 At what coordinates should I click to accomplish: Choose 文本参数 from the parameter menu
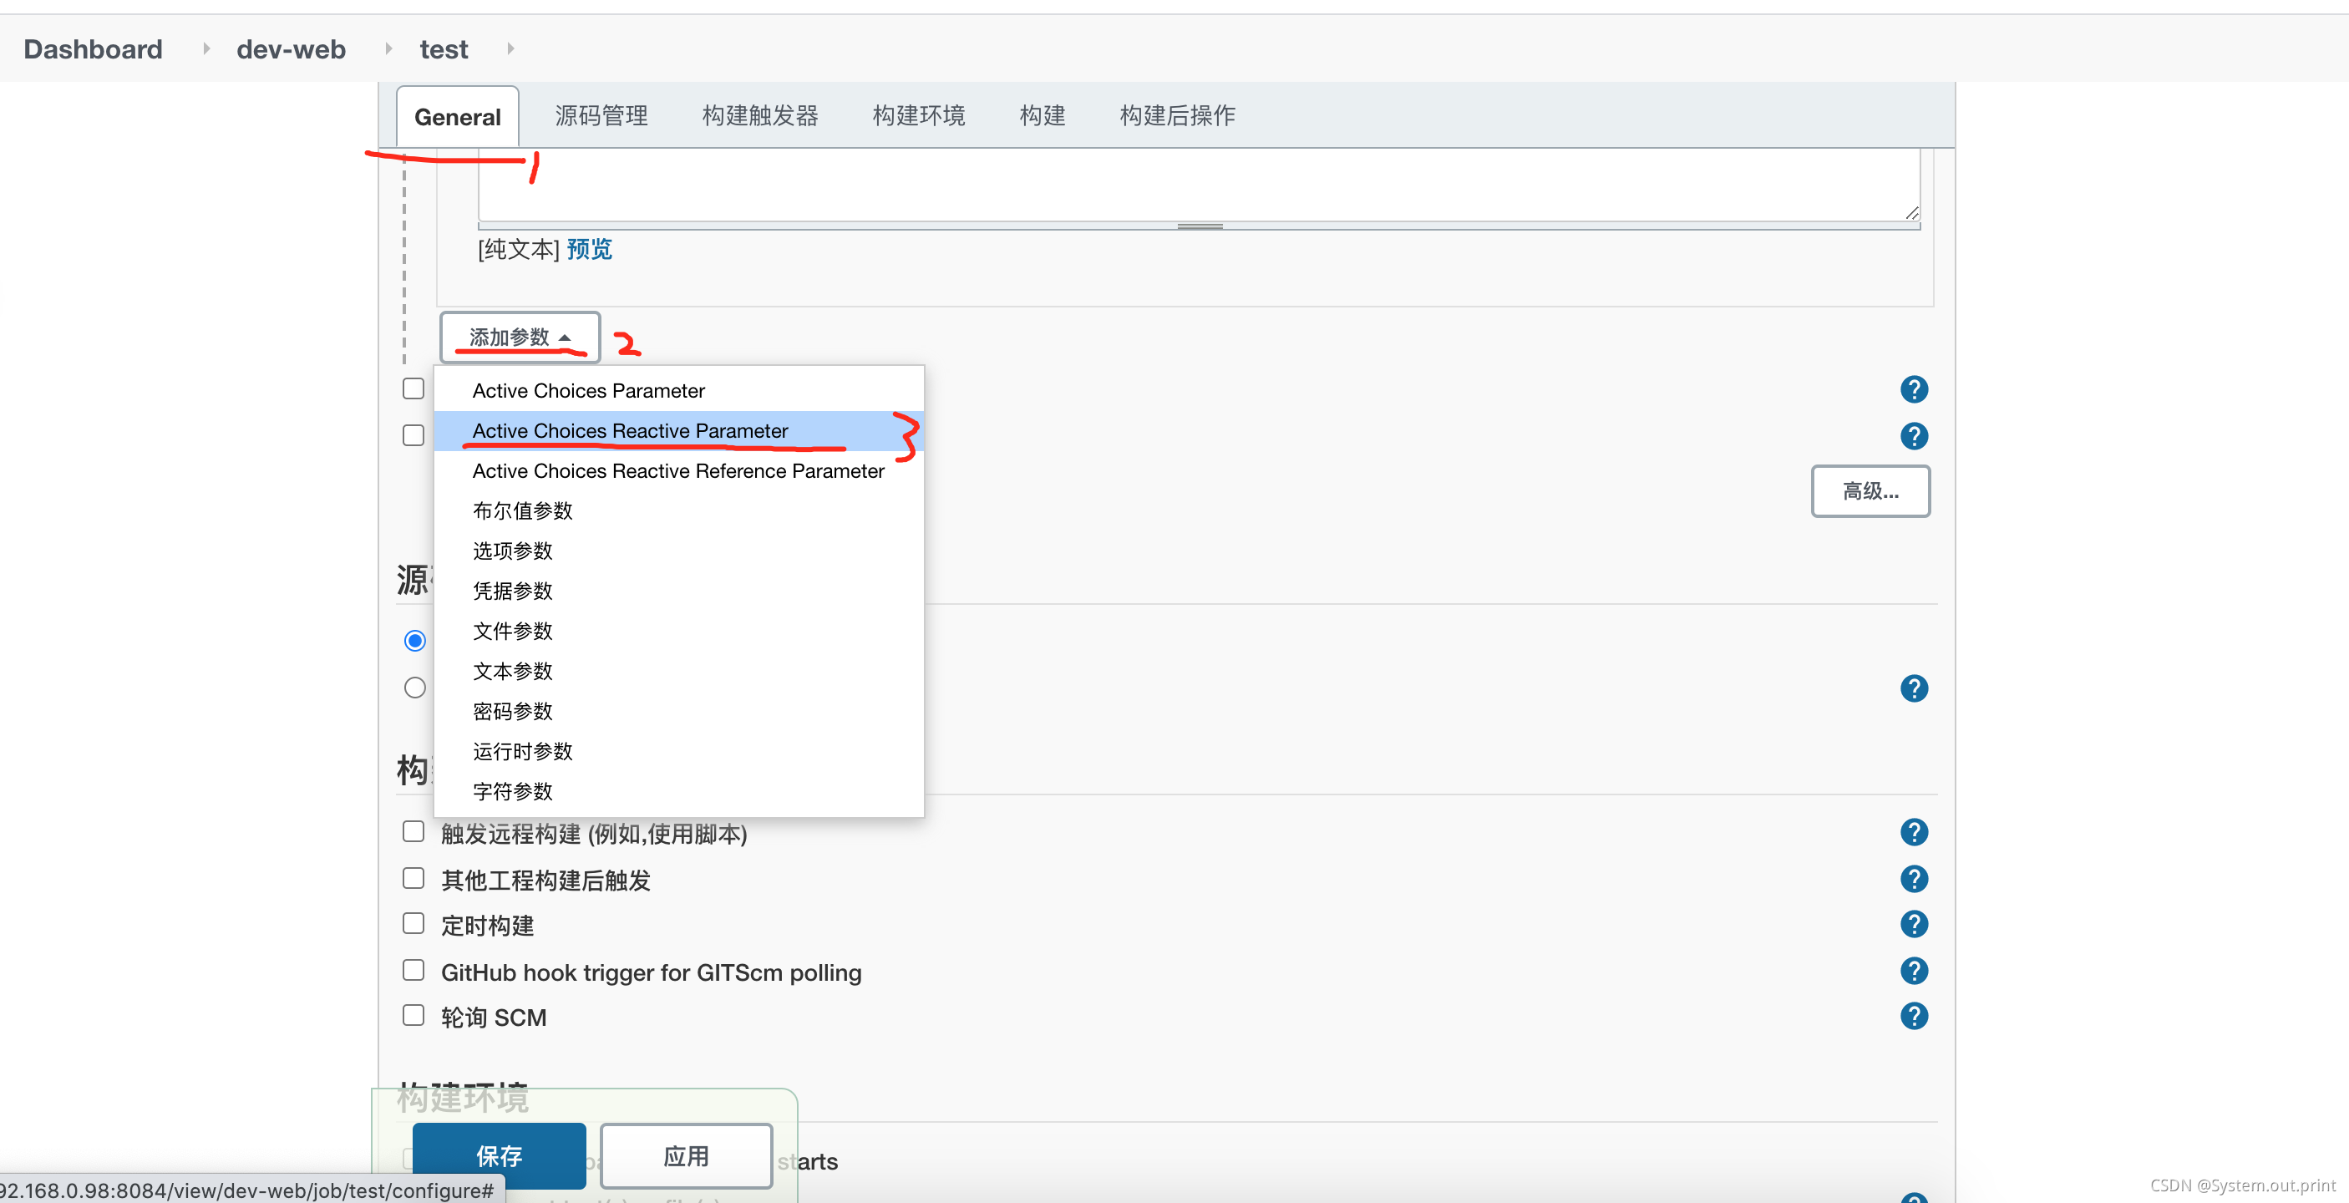tap(678, 672)
